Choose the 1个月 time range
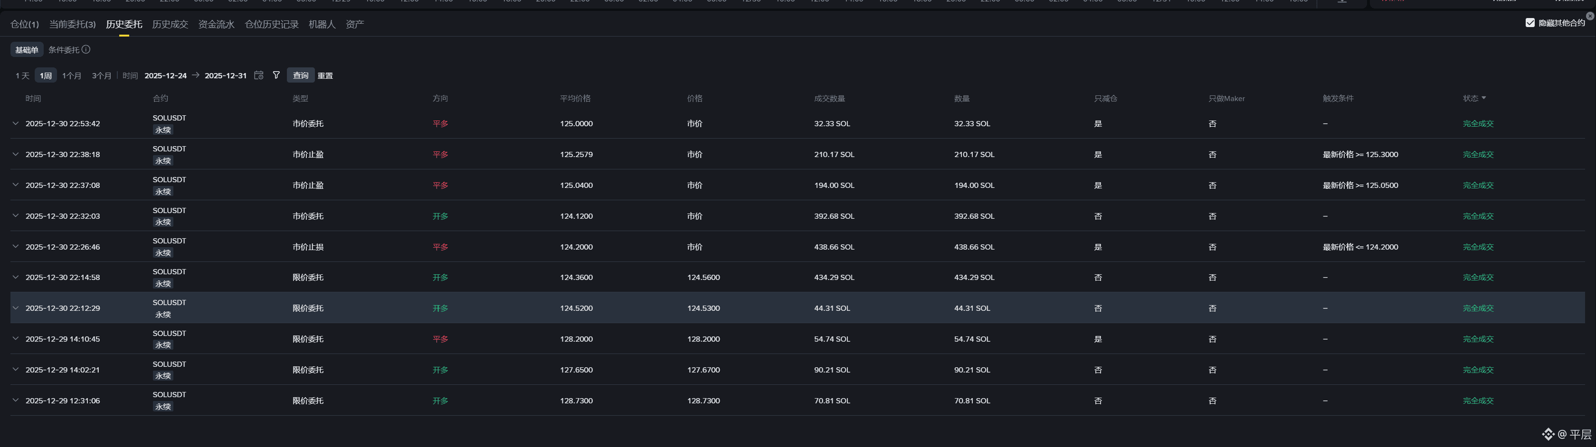1596x447 pixels. tap(72, 75)
